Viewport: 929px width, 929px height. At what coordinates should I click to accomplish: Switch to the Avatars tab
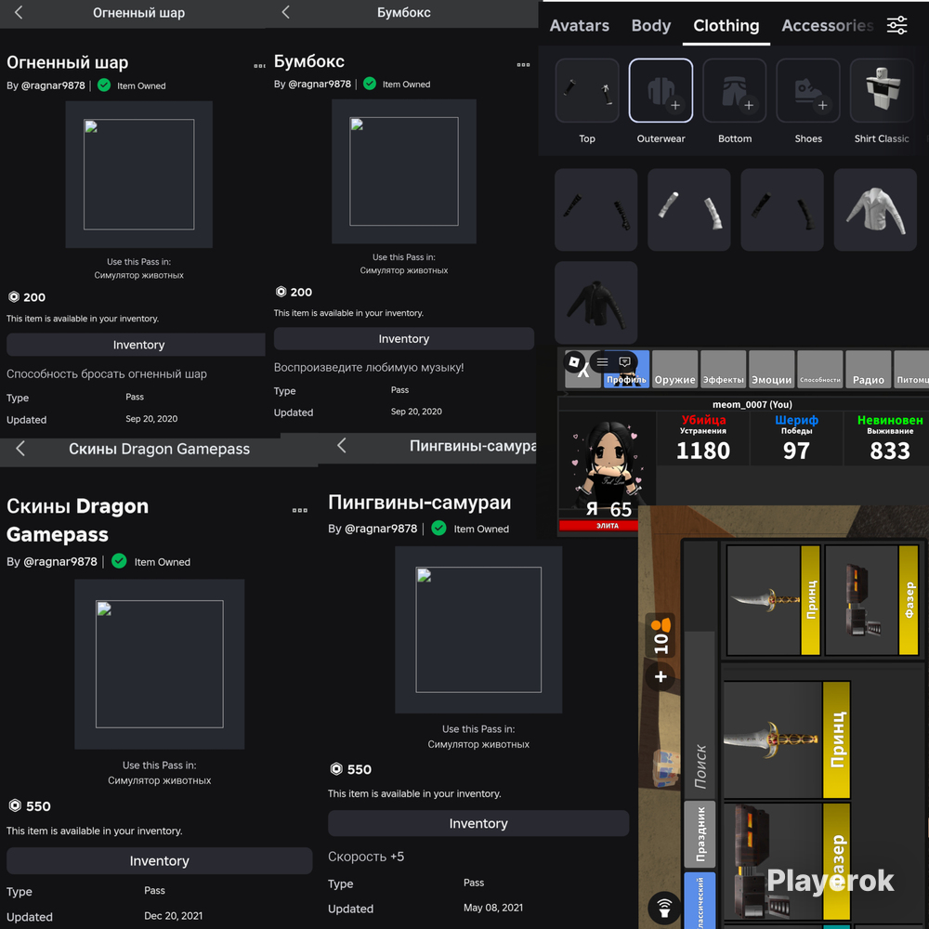[x=579, y=25]
